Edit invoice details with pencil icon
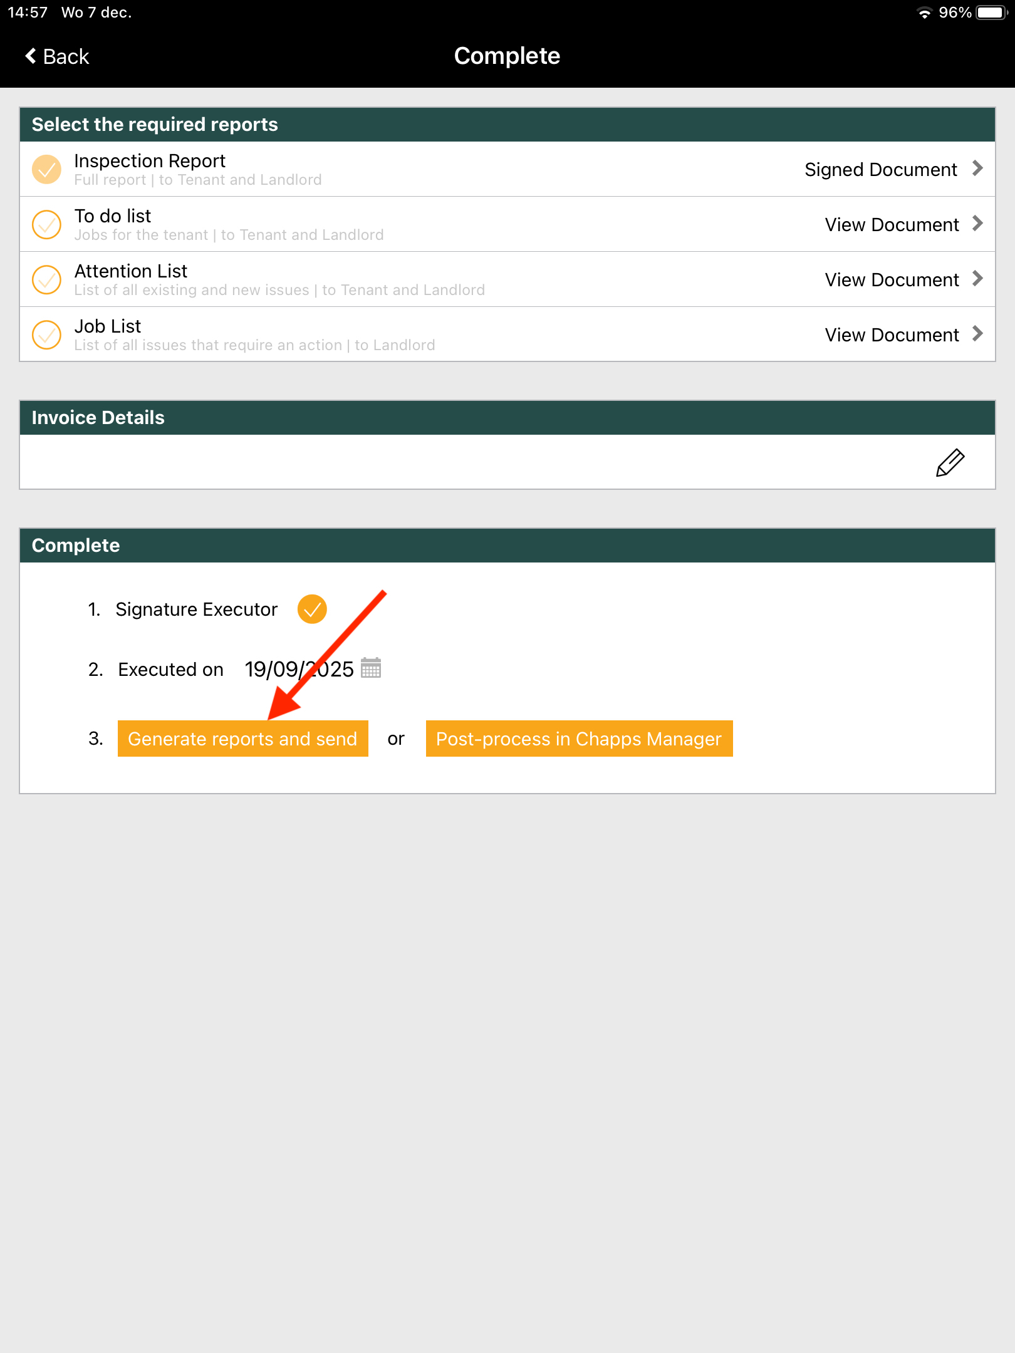 (950, 463)
